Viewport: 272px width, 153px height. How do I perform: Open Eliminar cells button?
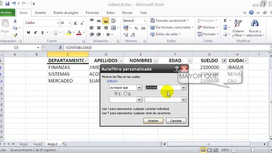208,27
